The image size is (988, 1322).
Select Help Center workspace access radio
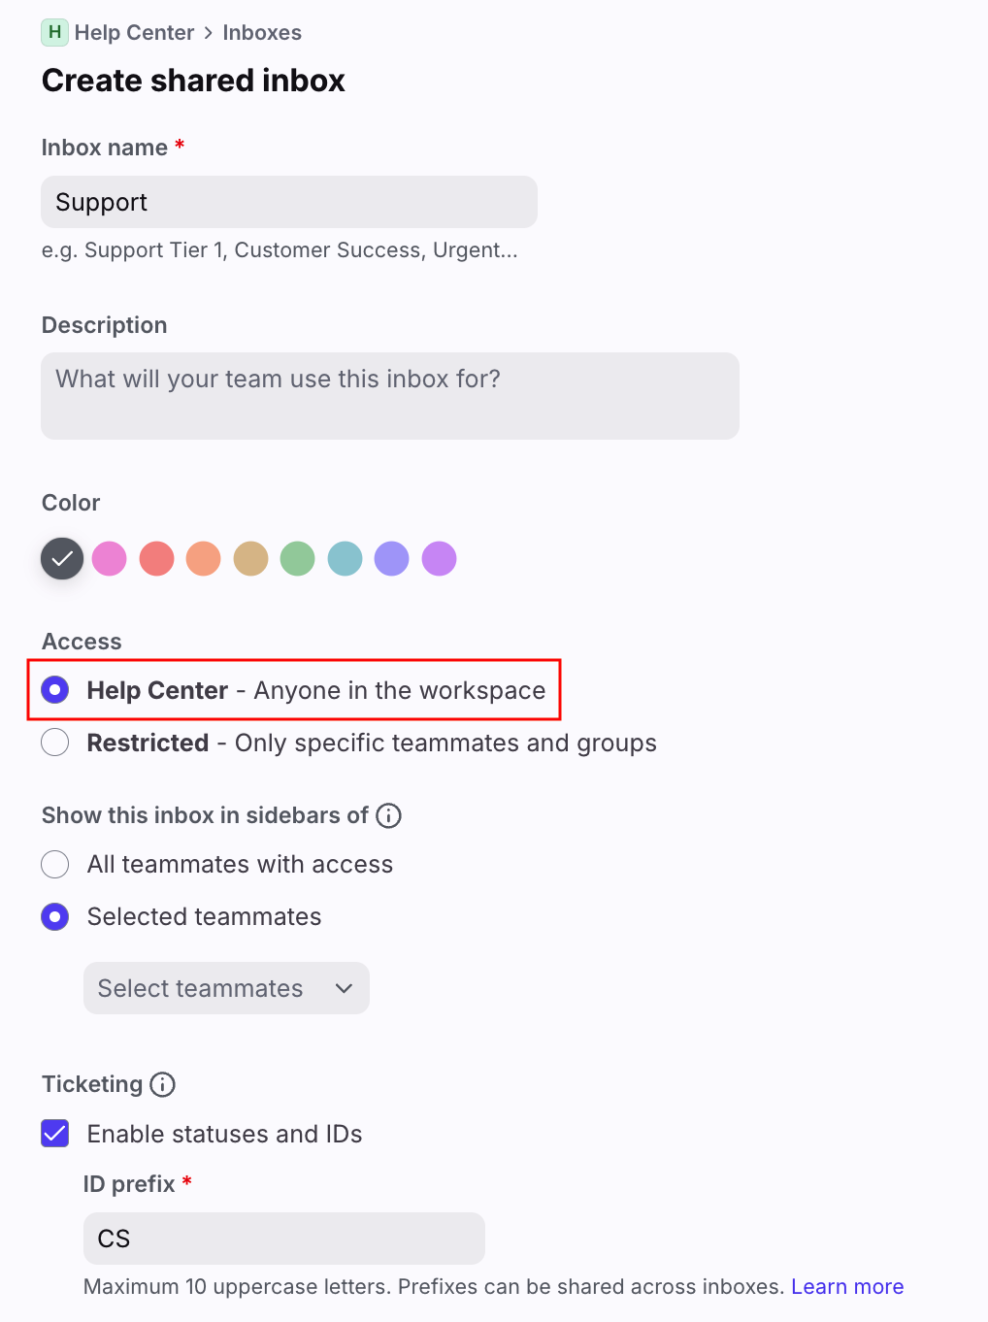point(55,690)
